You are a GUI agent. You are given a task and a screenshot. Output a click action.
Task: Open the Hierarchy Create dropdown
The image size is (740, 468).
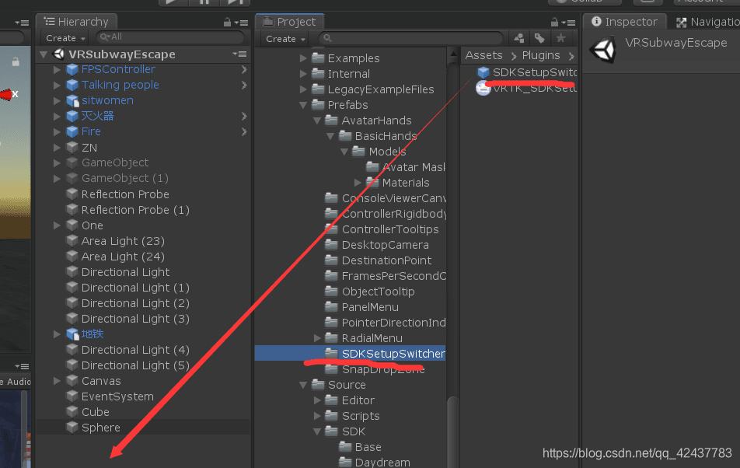65,37
